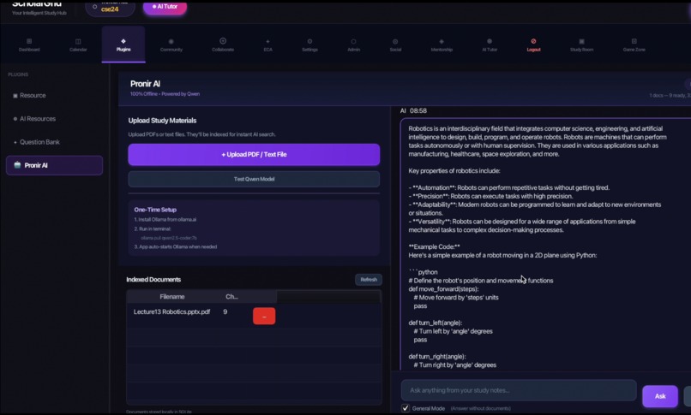Image resolution: width=691 pixels, height=415 pixels.
Task: Open the ECA navigation item
Action: point(267,44)
